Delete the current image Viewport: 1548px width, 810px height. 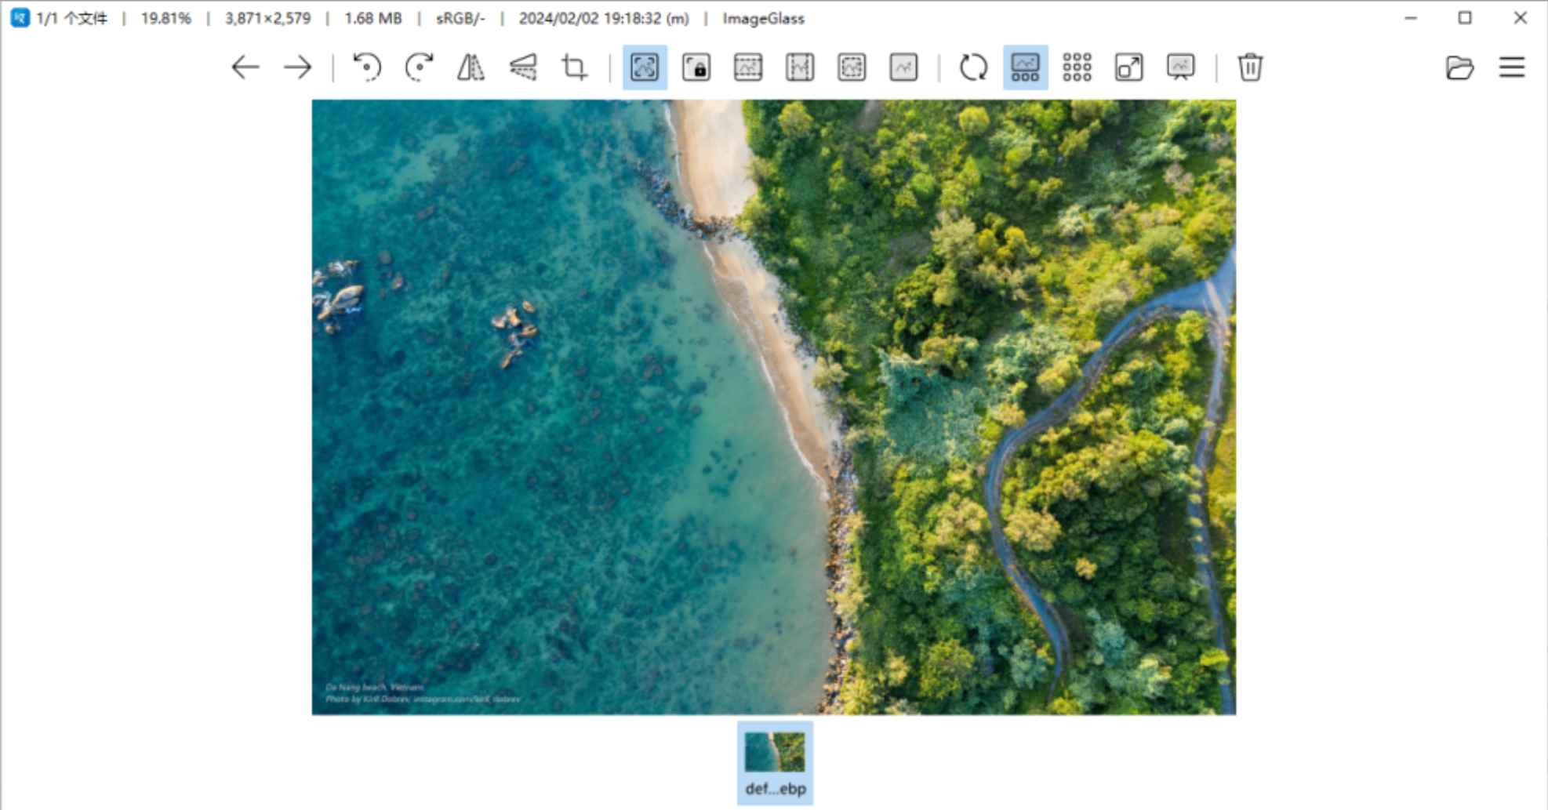tap(1249, 68)
